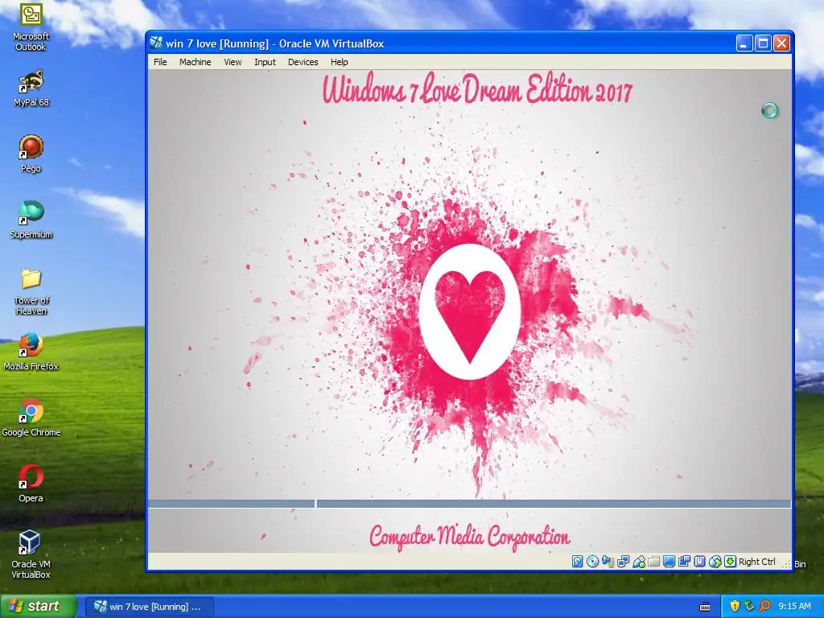Click the orange magnifier tray icon
Viewport: 824px width, 618px height.
click(x=764, y=607)
